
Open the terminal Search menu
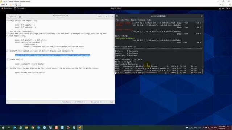(x=134, y=20)
